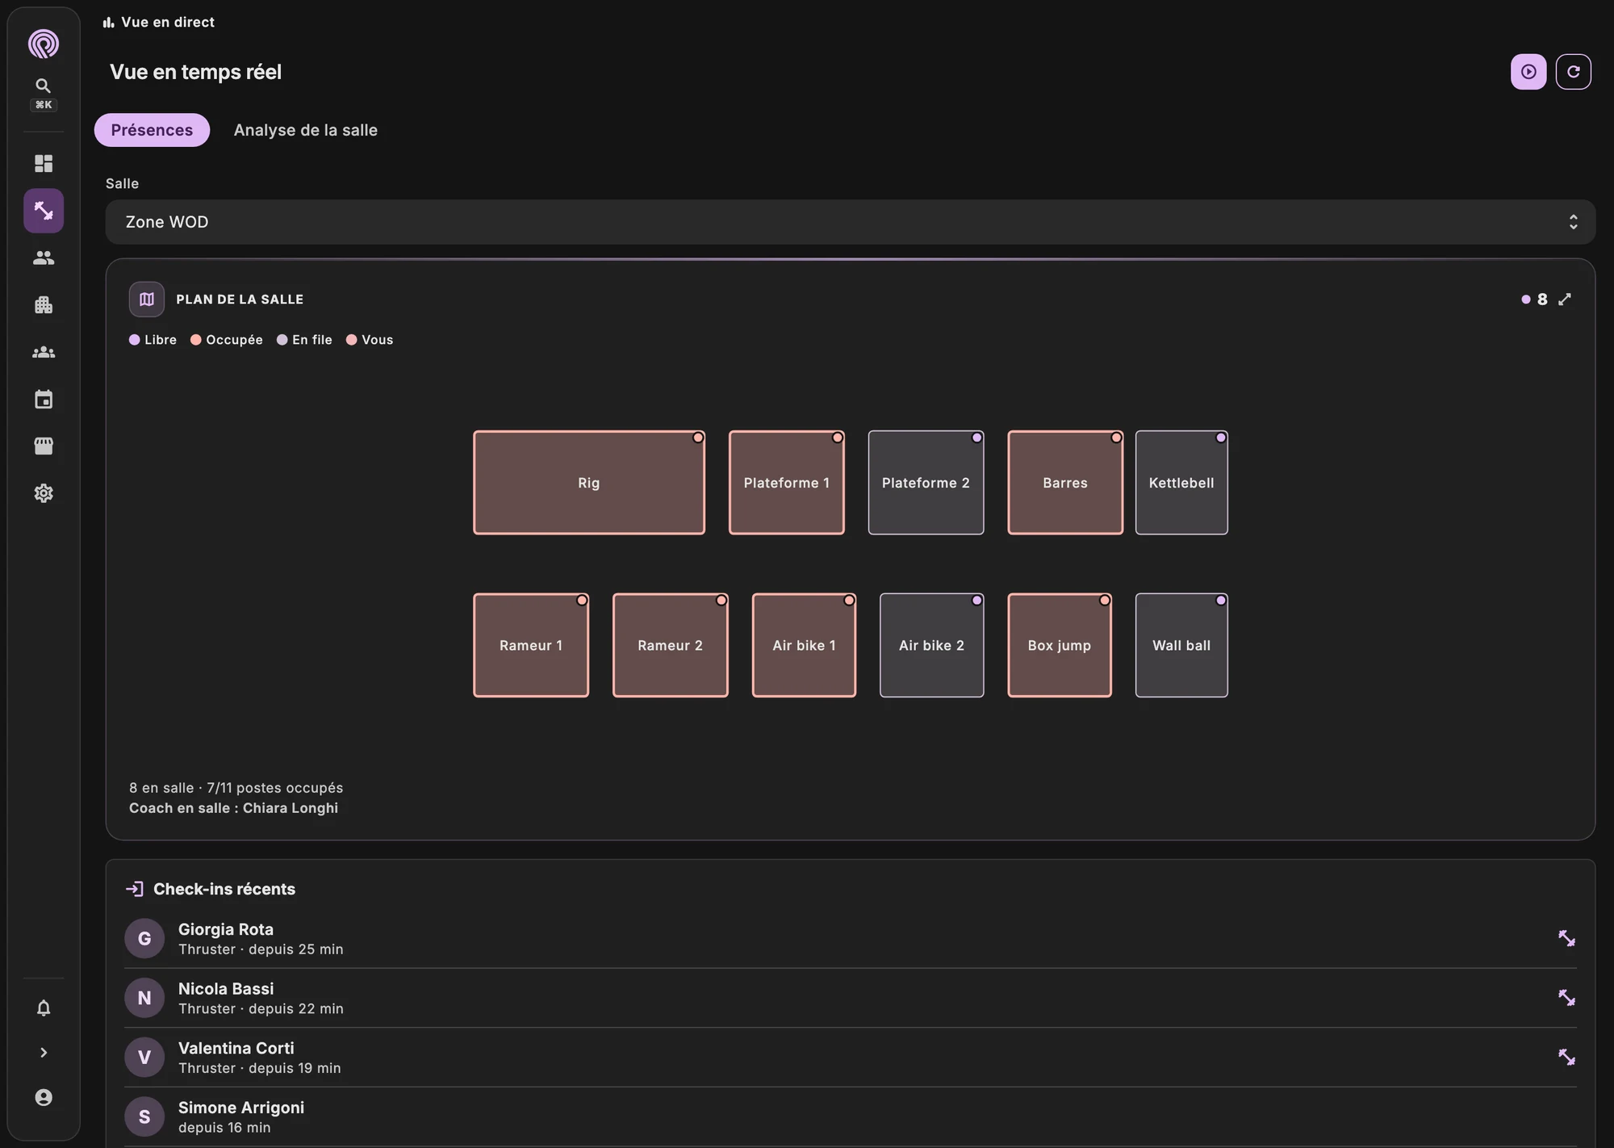Viewport: 1614px width, 1148px height.
Task: Select the free Plateforme 2 station
Action: coord(926,483)
